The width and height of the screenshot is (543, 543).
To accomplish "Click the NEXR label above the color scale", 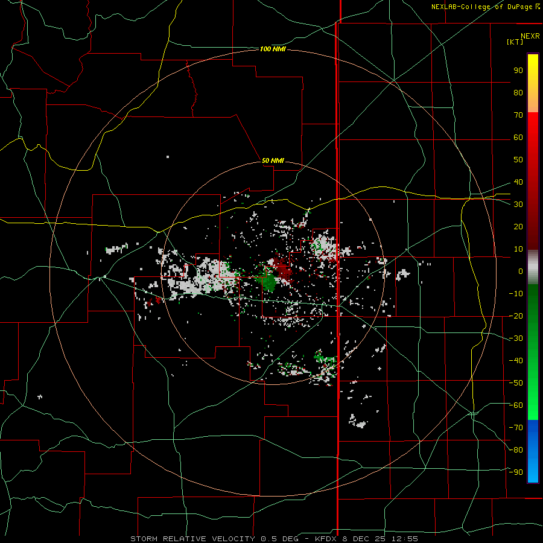I will 530,36.
